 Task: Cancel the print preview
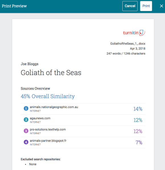click(130, 6)
